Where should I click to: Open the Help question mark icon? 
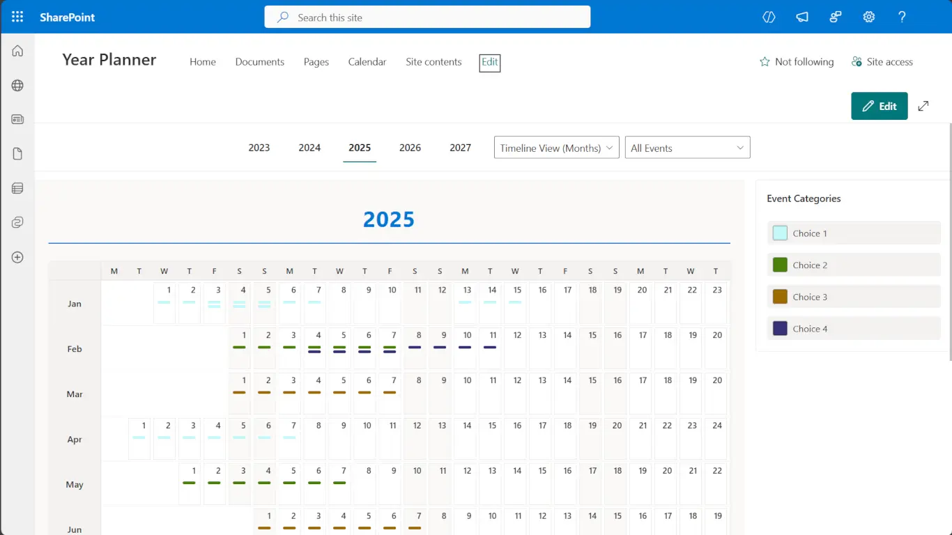tap(902, 17)
